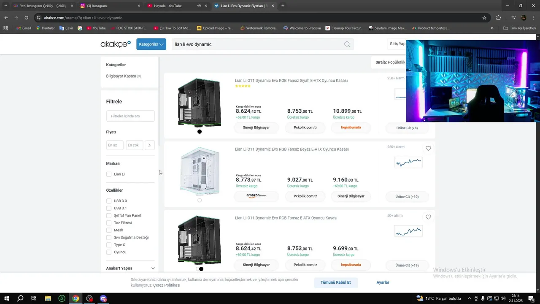This screenshot has height=304, width=540.
Task: Enable the USB 3.0 filter
Action: coord(109,201)
